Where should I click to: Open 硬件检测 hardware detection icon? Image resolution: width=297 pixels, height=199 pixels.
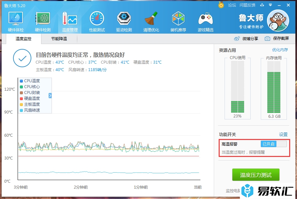pos(43,19)
